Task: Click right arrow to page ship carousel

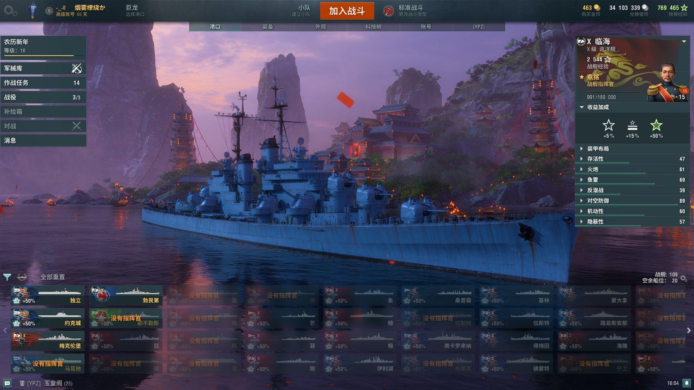Action: pos(689,330)
